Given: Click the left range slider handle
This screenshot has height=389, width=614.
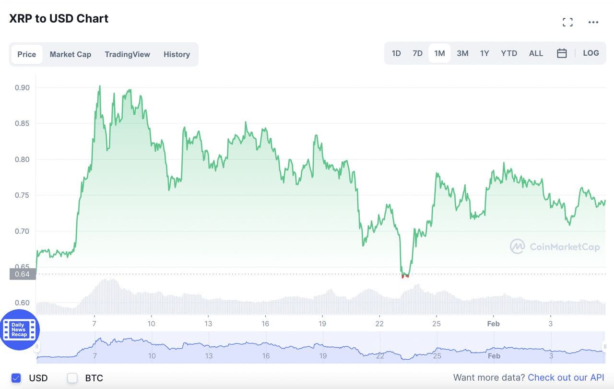Looking at the screenshot, I should 37,347.
